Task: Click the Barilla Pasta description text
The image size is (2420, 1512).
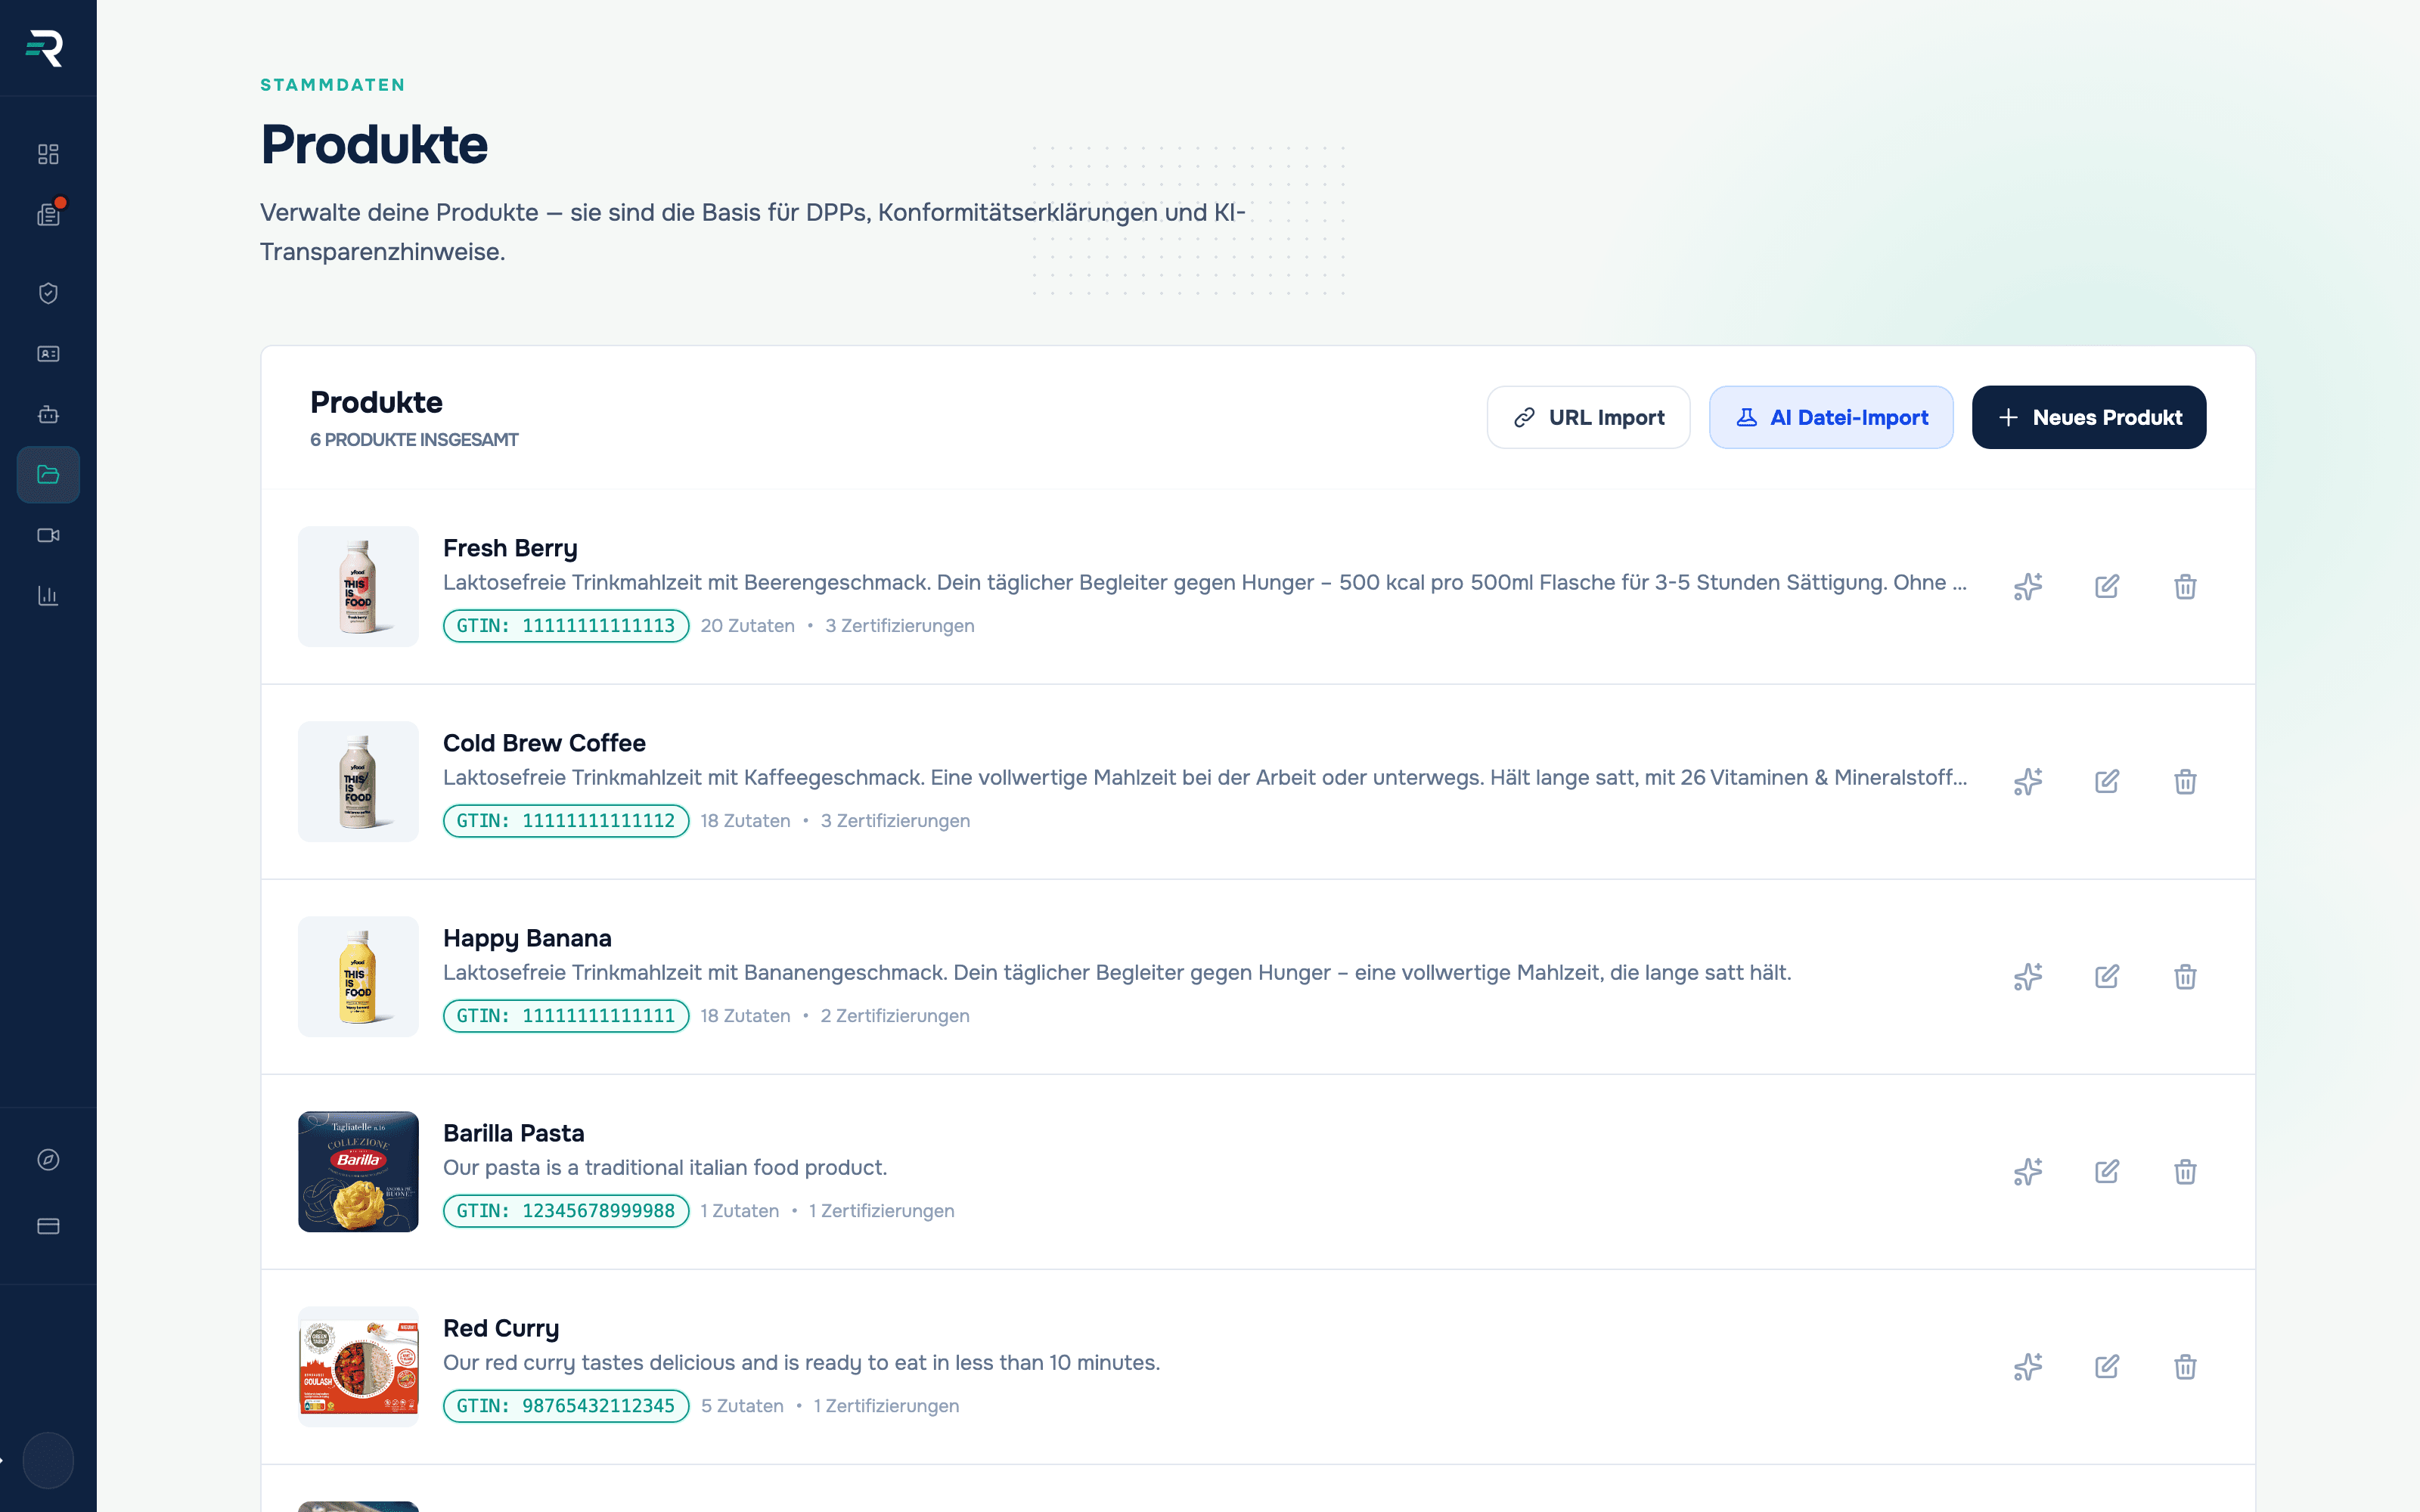Action: [x=665, y=1168]
